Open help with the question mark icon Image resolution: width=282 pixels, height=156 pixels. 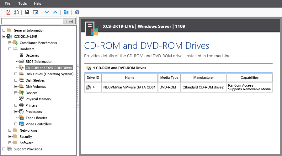(x=77, y=12)
